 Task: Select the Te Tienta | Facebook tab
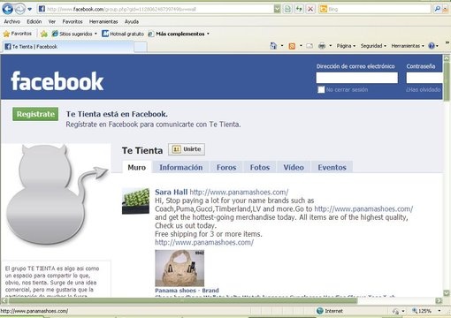(68, 47)
